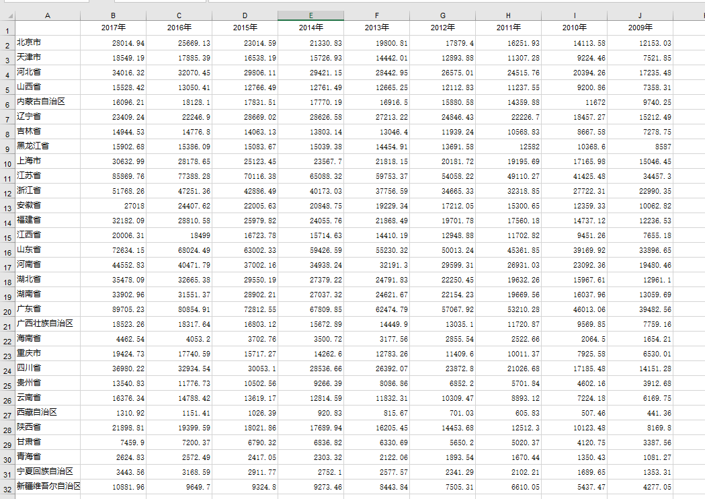Select the 黑龙江省 cell
The height and width of the screenshot is (499, 705).
click(48, 147)
